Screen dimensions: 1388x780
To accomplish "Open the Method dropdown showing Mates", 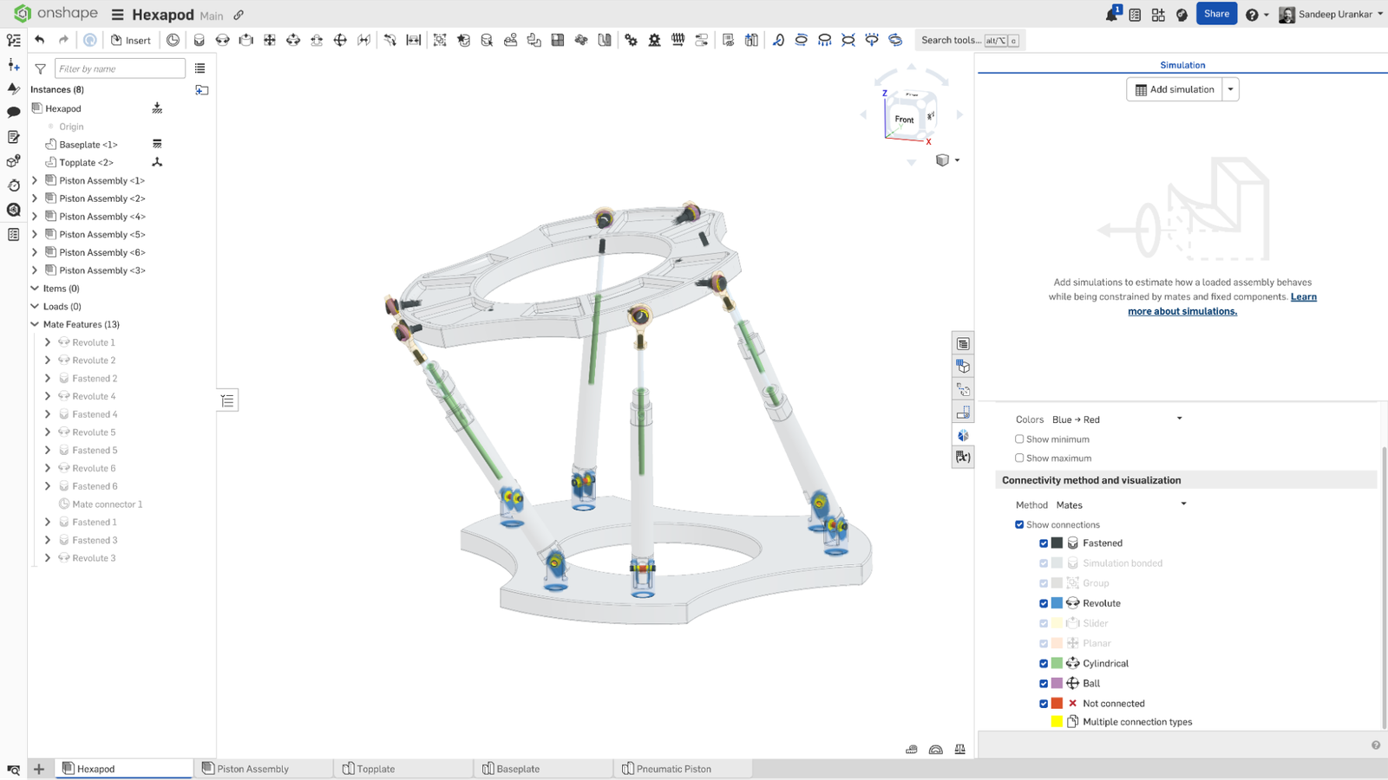I will [x=1119, y=504].
